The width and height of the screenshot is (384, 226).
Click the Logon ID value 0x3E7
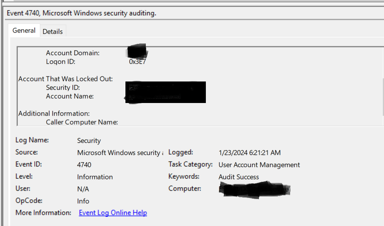click(x=137, y=61)
